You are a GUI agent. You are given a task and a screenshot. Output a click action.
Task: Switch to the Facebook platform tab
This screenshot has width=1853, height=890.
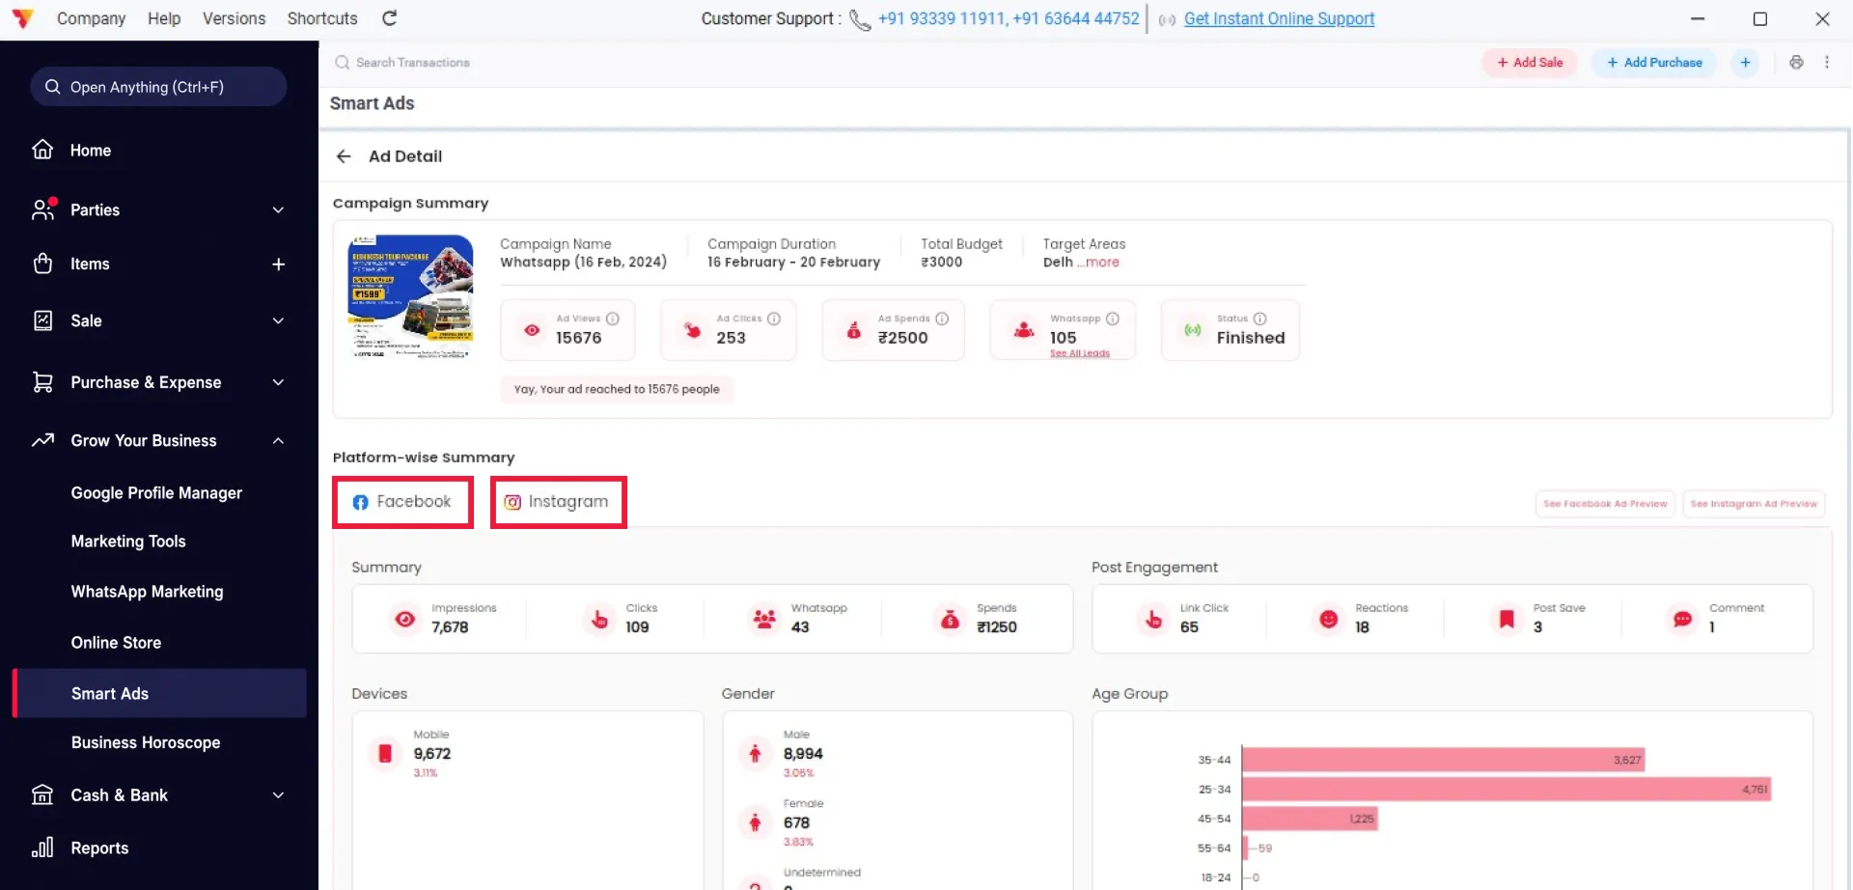402,502
